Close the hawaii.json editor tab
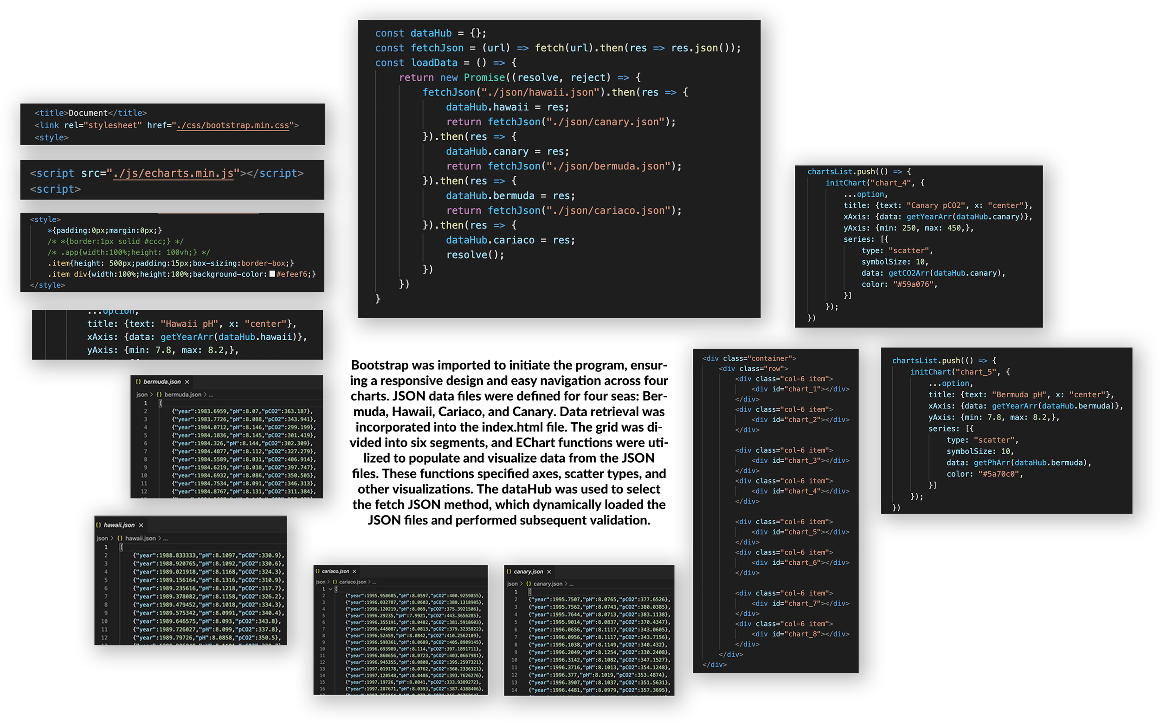The width and height of the screenshot is (1160, 723). tap(141, 525)
